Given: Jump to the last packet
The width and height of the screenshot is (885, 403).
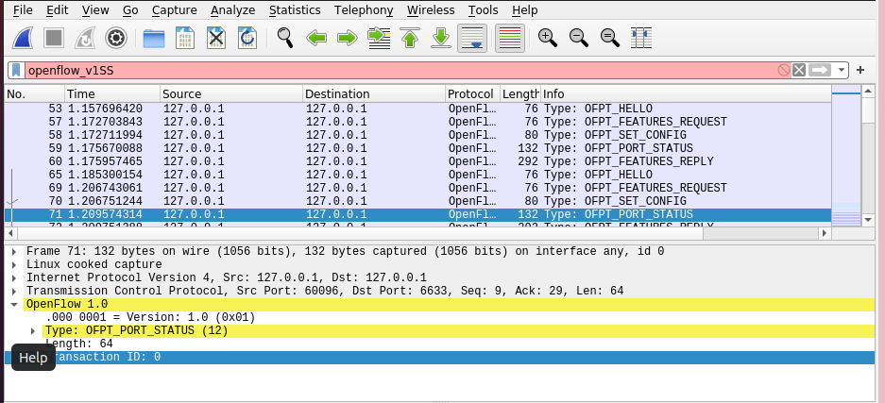Looking at the screenshot, I should coord(440,39).
